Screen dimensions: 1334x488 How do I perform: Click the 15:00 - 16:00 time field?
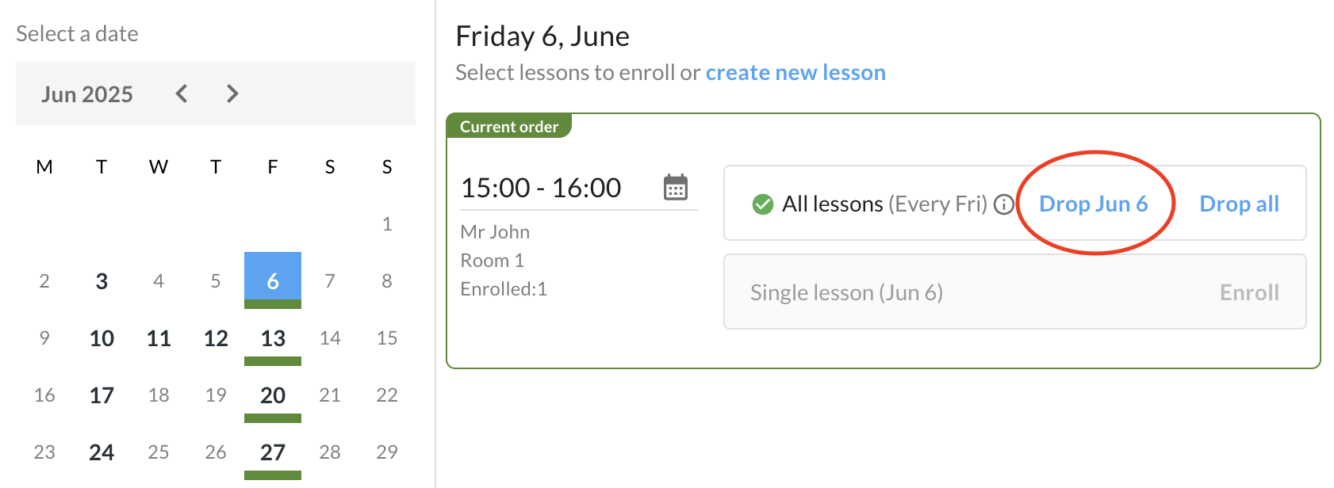click(x=579, y=189)
